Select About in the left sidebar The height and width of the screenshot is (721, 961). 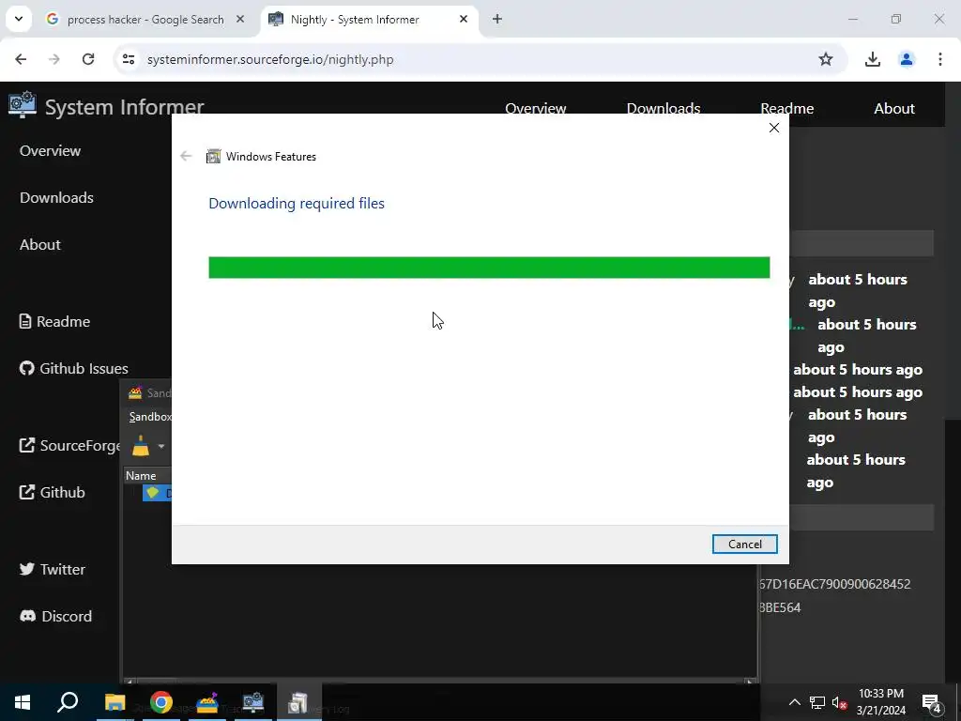39,245
